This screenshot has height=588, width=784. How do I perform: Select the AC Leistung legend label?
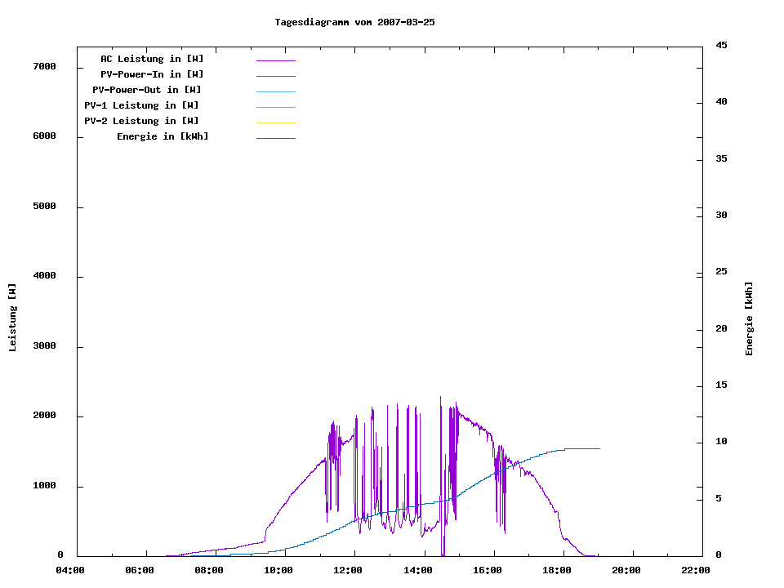tap(152, 59)
